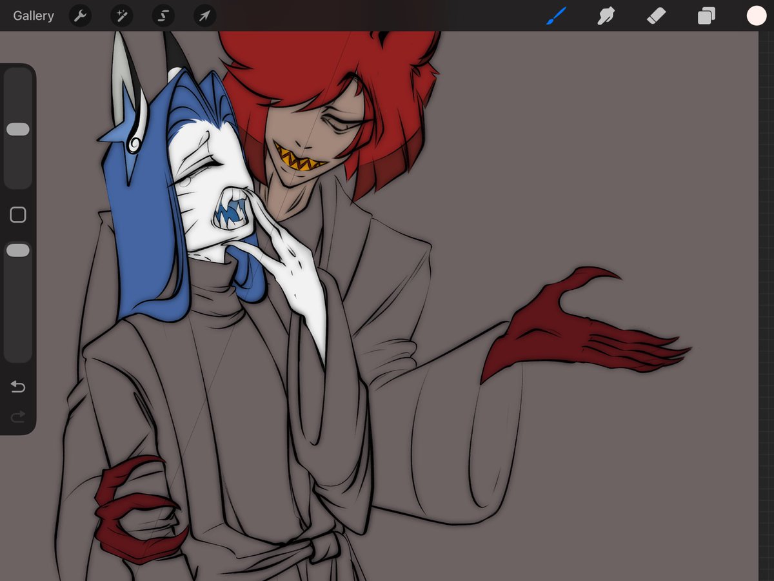The width and height of the screenshot is (774, 581).
Task: Adjust the brush opacity slider
Action: 18,249
